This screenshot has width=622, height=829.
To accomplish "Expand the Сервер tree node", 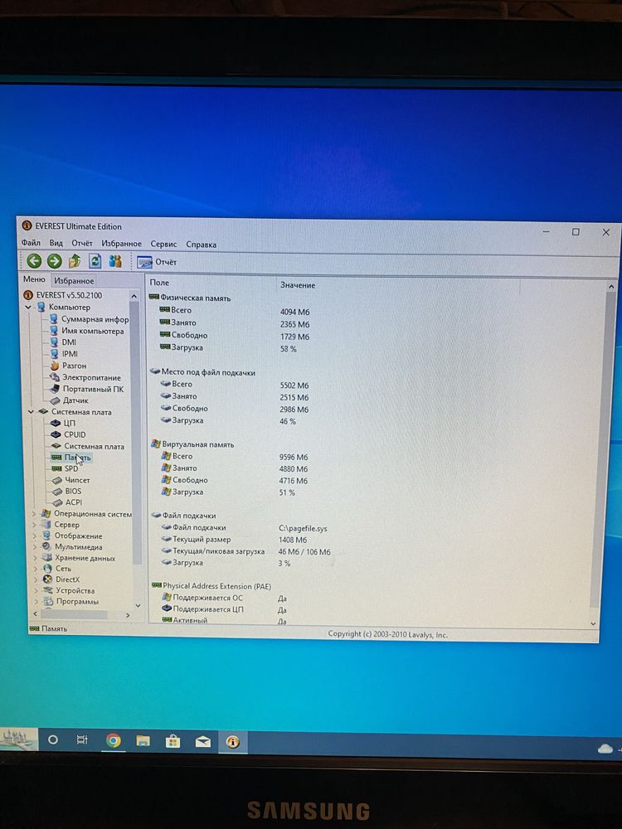I will (34, 525).
